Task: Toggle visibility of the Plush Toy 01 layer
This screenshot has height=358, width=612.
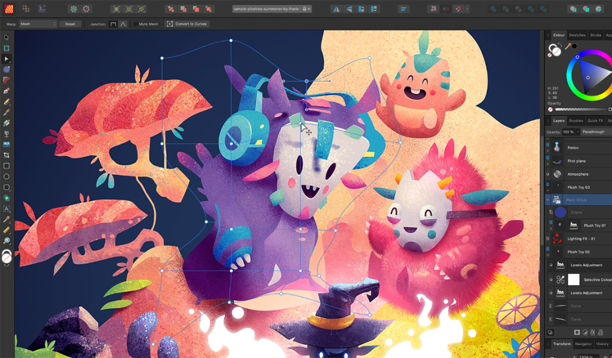Action: click(550, 223)
